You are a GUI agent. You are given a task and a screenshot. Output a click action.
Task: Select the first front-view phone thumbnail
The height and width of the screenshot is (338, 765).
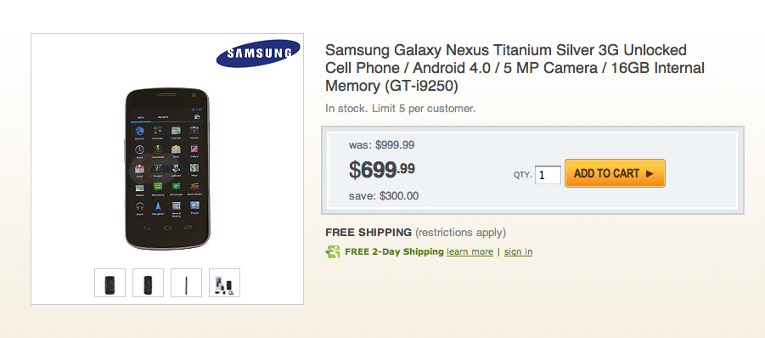(x=110, y=283)
